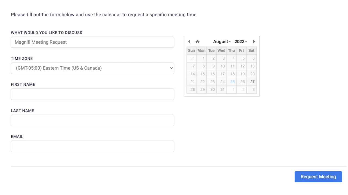Viewport: 348px width, 195px height.
Task: Click the calendar home icon
Action: (x=198, y=42)
